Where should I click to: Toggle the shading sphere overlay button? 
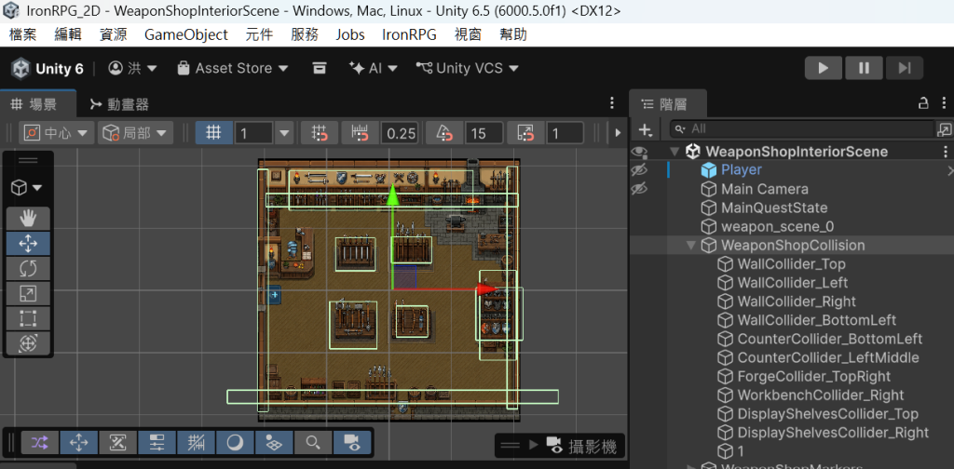point(235,443)
